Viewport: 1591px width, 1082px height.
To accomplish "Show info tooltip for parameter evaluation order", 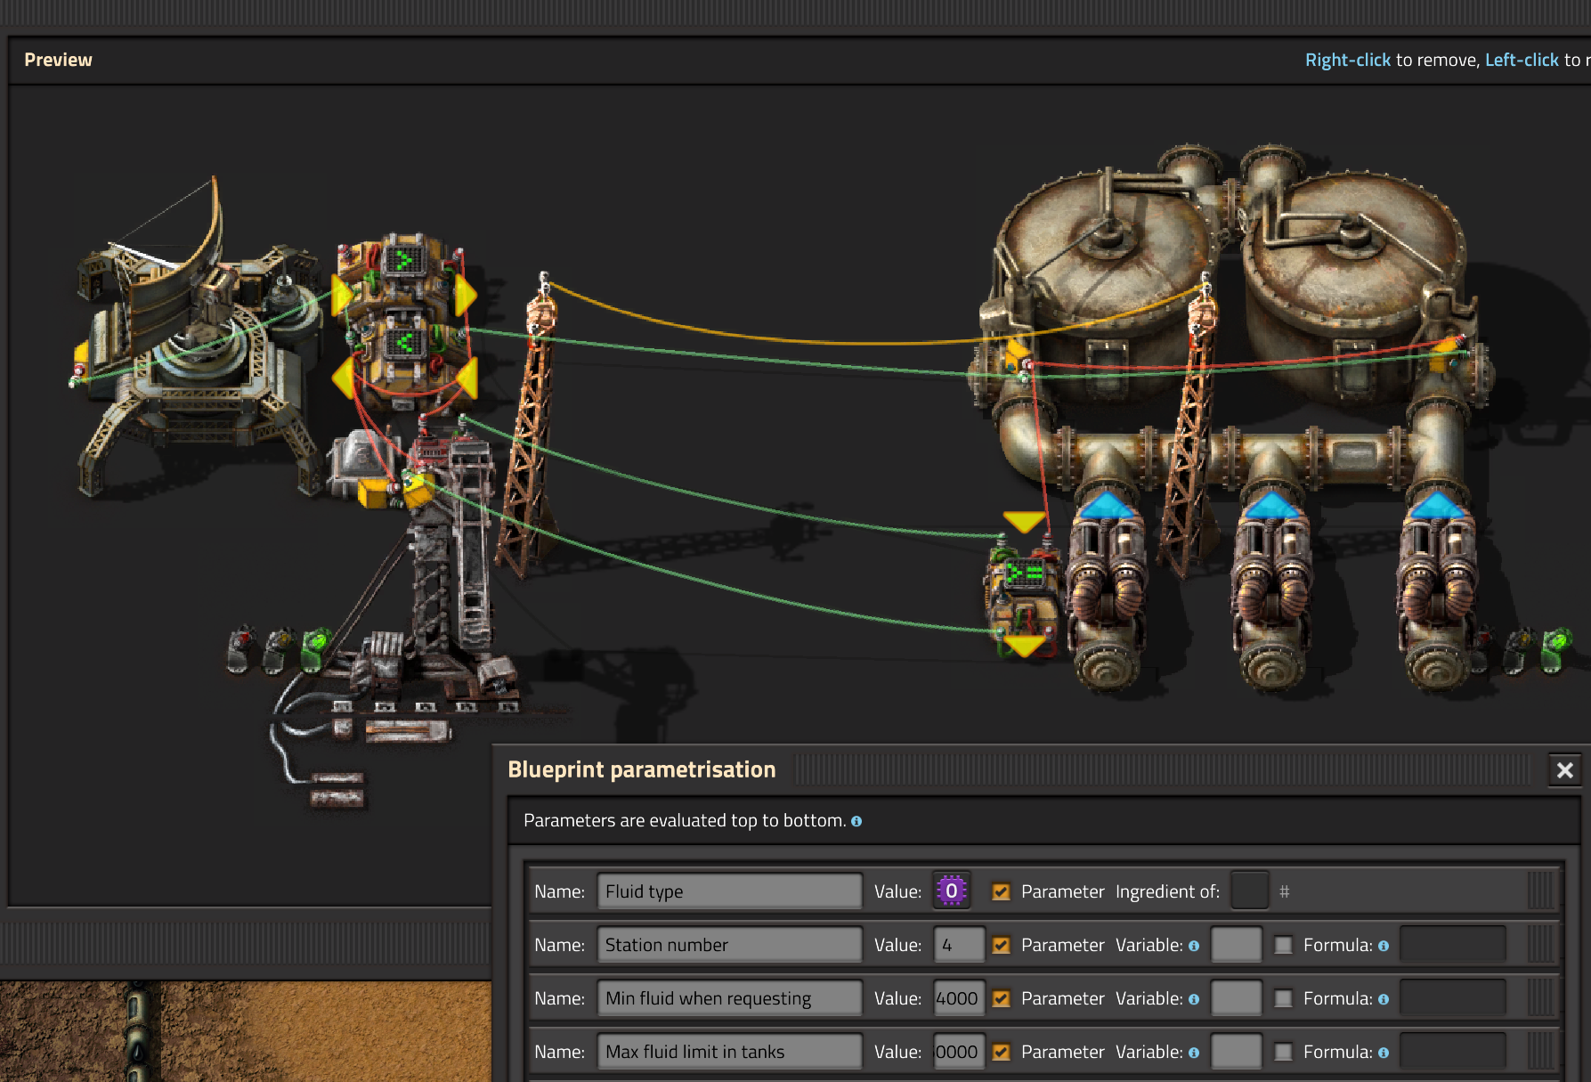I will (x=856, y=821).
